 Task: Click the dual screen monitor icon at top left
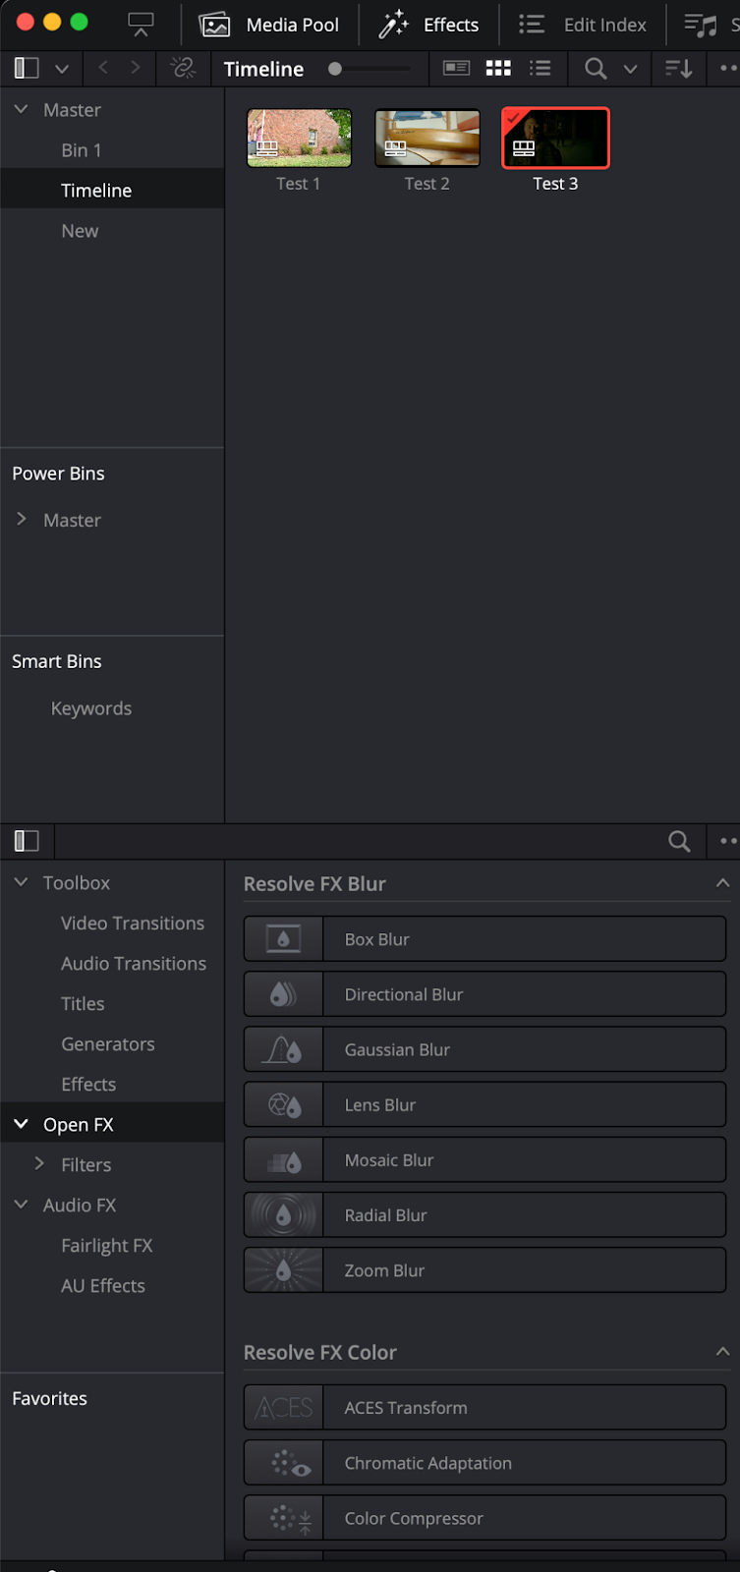pos(140,26)
